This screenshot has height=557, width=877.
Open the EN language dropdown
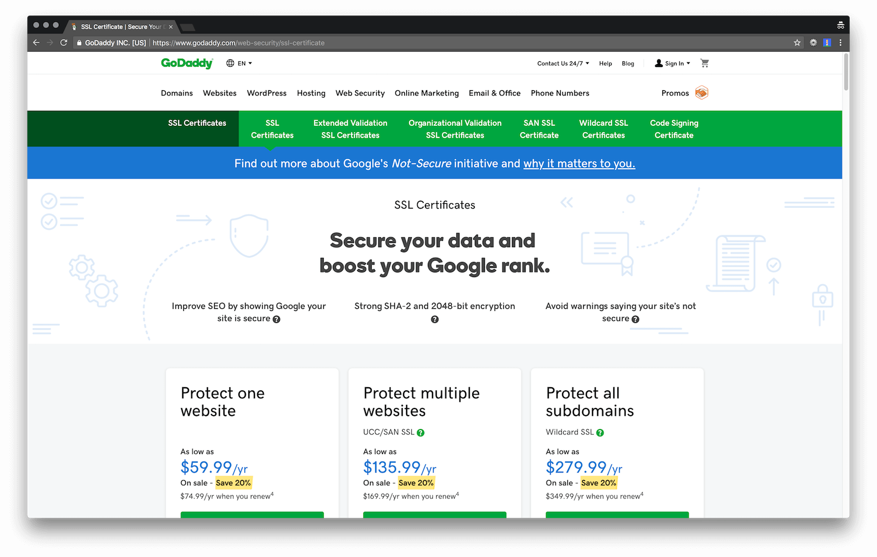click(x=242, y=63)
